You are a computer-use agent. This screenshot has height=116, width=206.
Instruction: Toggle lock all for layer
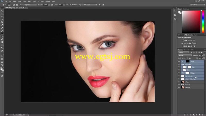click(190, 58)
